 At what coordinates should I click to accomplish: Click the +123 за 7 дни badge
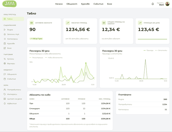tap(36, 39)
